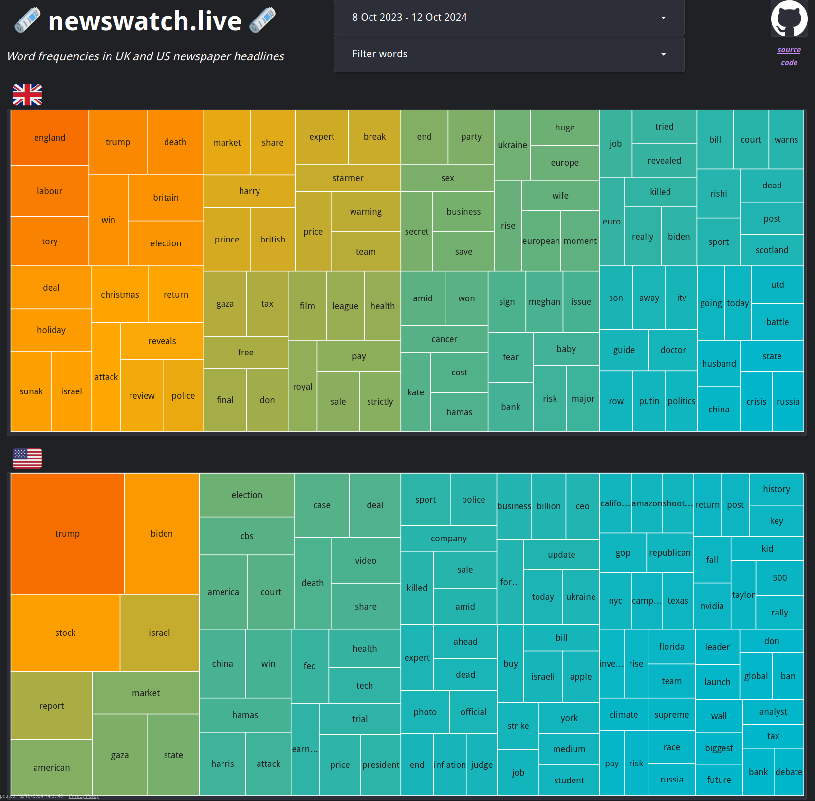The width and height of the screenshot is (815, 801).
Task: Click the 'scotland' tile in UK treemap
Action: coord(772,250)
